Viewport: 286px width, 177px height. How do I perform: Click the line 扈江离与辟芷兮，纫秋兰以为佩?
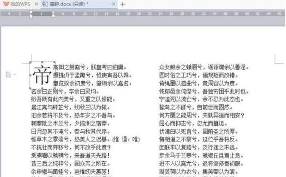click(x=71, y=107)
